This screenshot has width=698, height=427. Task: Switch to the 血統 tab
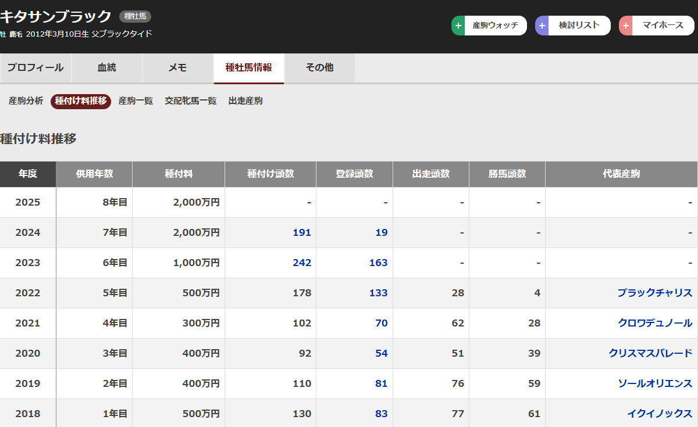(107, 68)
